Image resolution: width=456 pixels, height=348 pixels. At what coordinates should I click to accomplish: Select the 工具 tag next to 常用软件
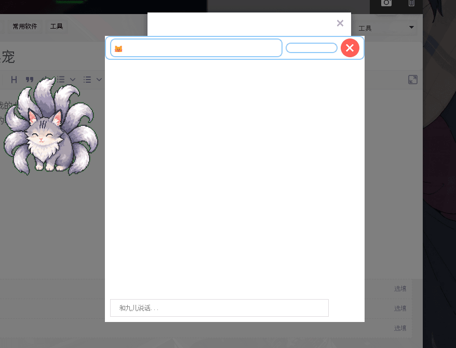tap(57, 27)
